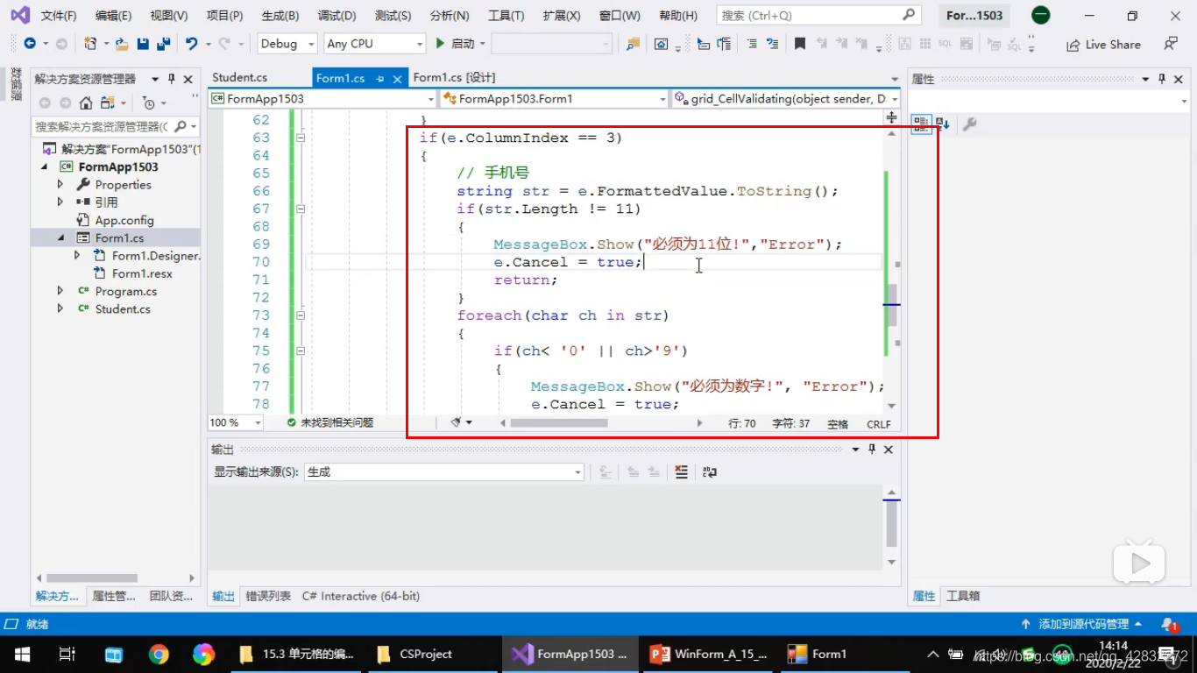Viewport: 1197px width, 673px height.
Task: Click the code cleanup broom icon
Action: click(456, 422)
